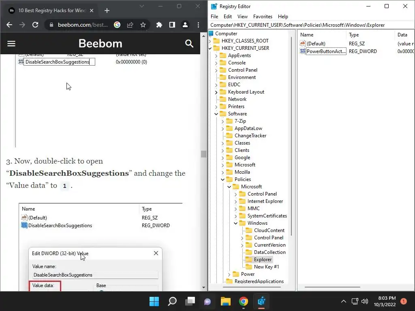Click Beebom site logo

(x=101, y=43)
